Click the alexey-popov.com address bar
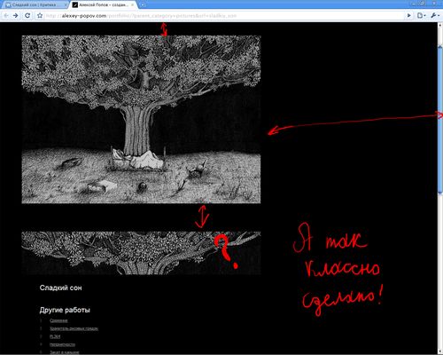 tap(224, 16)
